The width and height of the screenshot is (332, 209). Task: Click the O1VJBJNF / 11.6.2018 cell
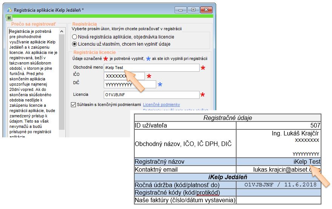click(279, 184)
